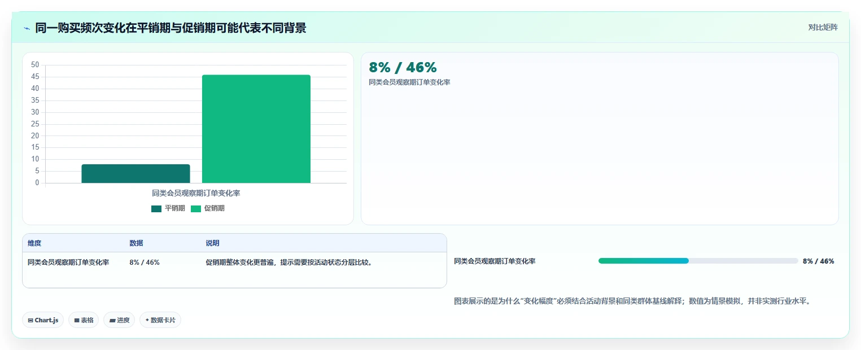Click the progress row label 同类会员观察期订单变化率

(x=495, y=261)
